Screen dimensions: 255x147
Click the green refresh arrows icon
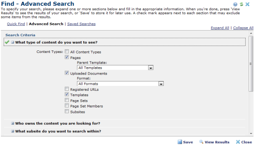pyautogui.click(x=242, y=4)
